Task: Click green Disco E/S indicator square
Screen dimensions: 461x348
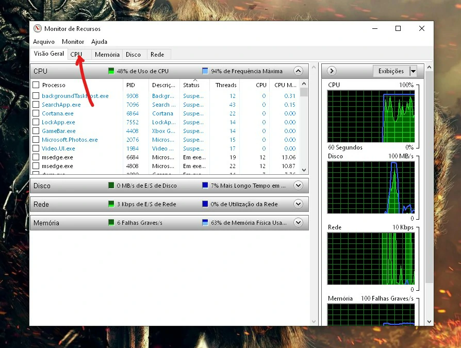Action: pyautogui.click(x=111, y=186)
